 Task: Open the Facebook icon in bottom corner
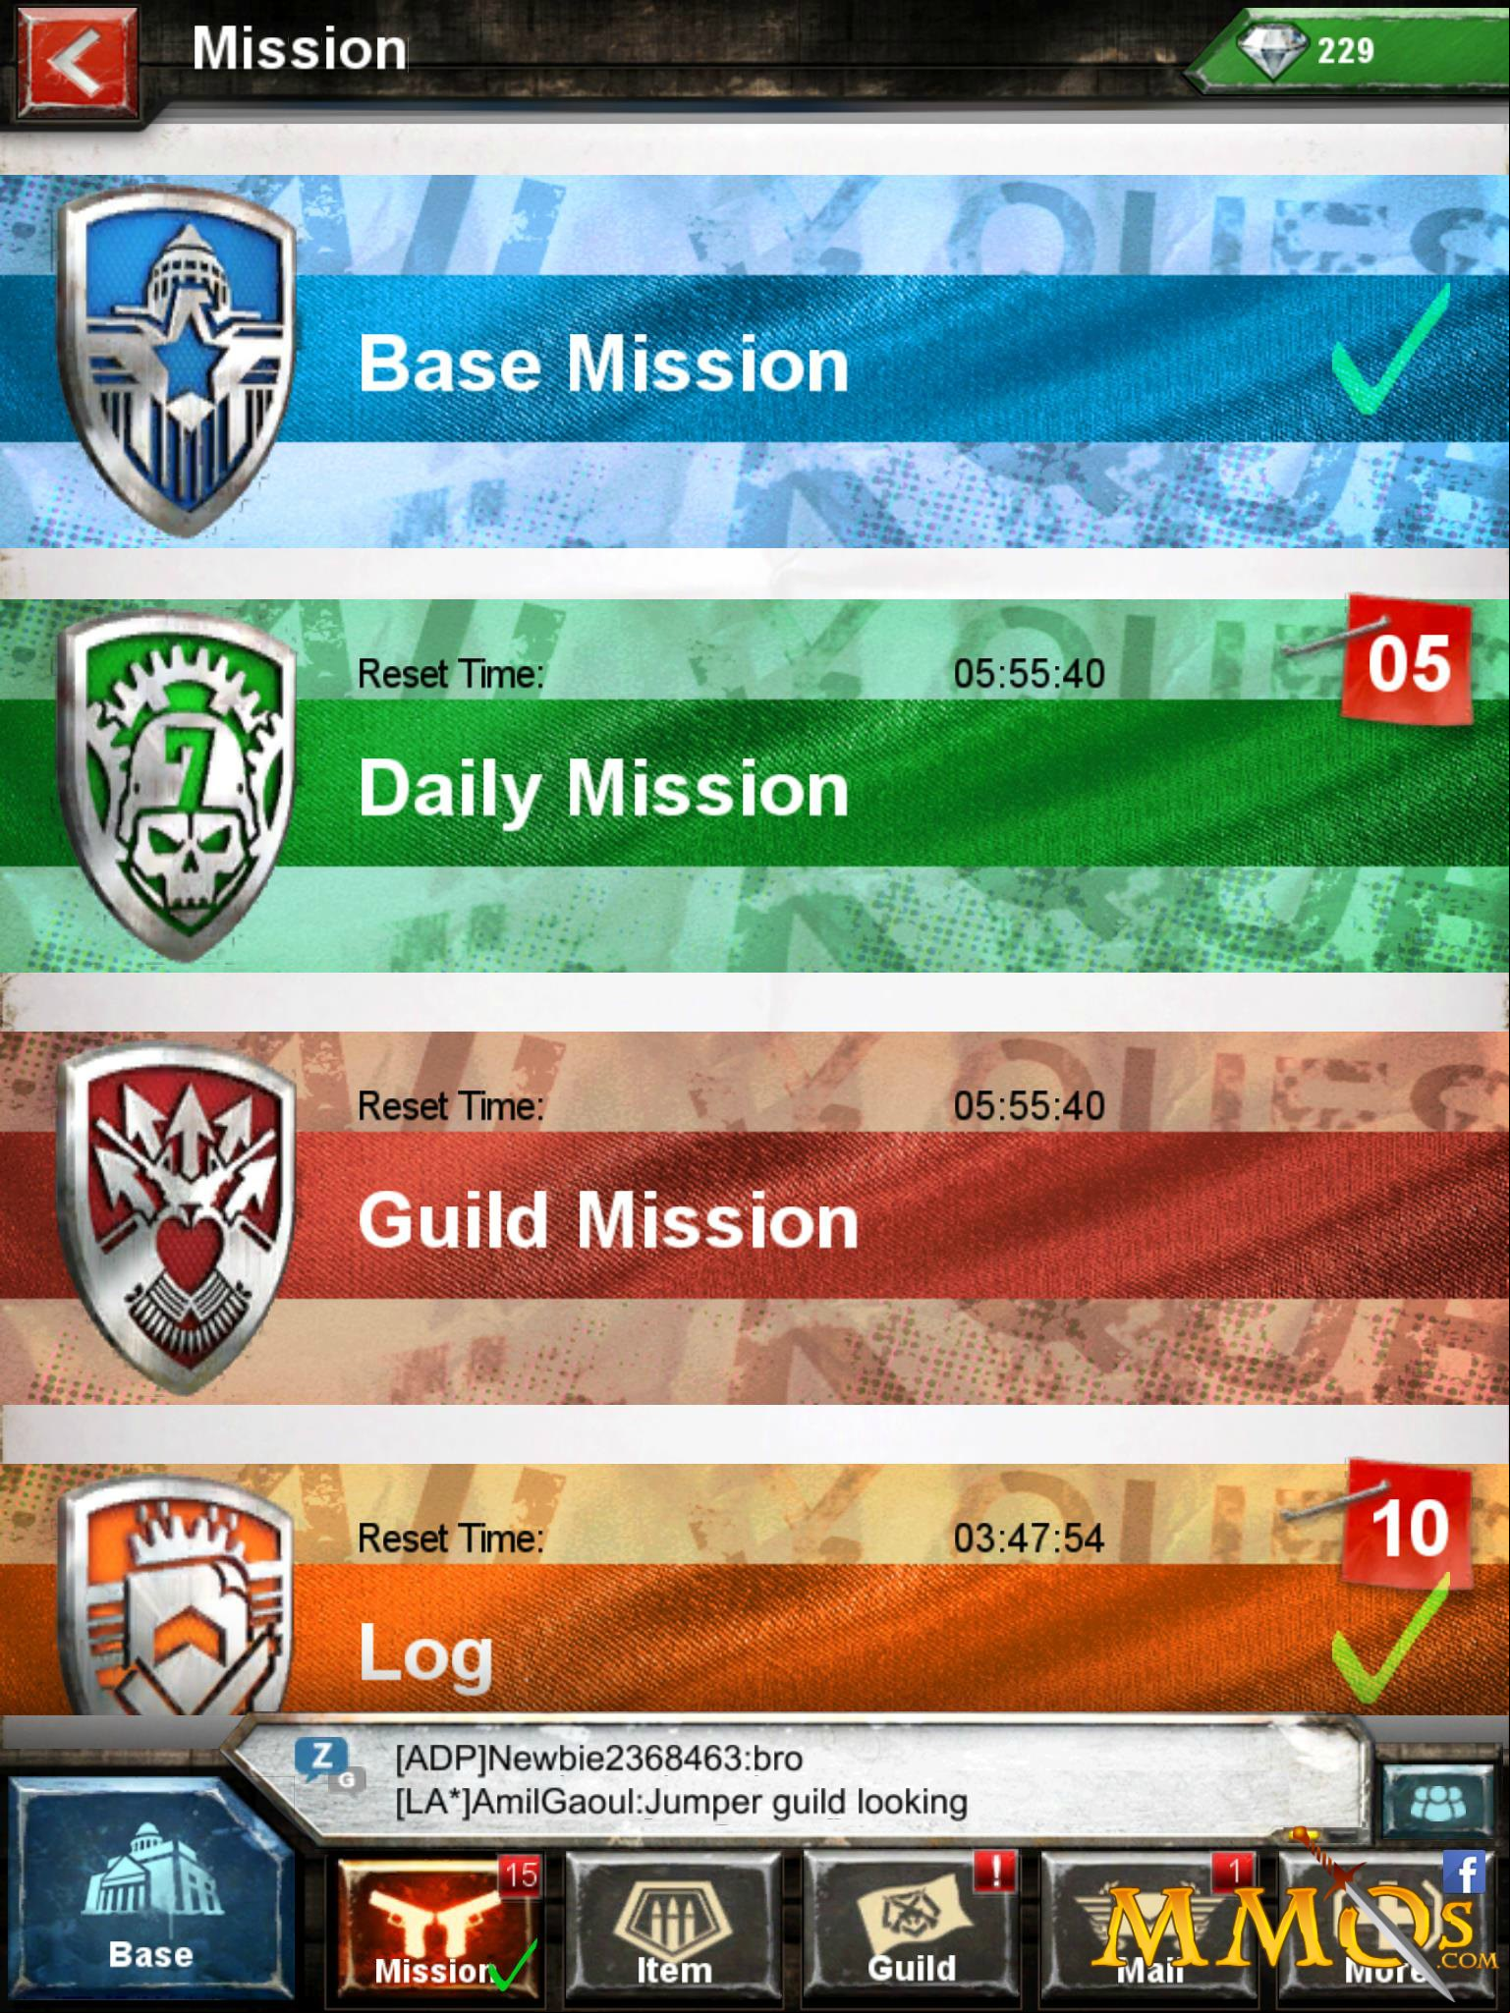tap(1464, 1873)
